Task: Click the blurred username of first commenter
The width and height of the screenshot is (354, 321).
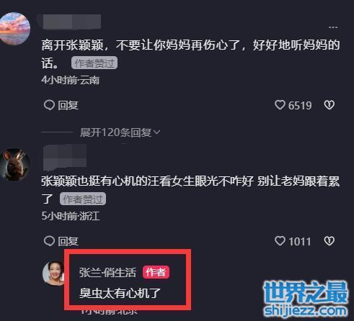Action: pyautogui.click(x=72, y=22)
